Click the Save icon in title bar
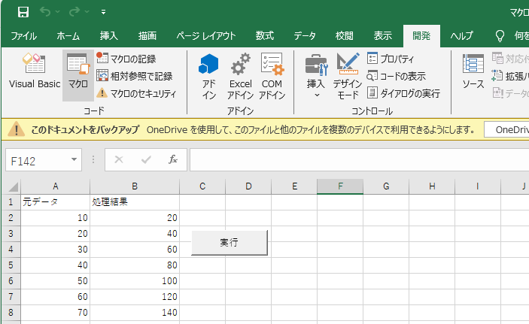Image resolution: width=529 pixels, height=324 pixels. pos(23,12)
